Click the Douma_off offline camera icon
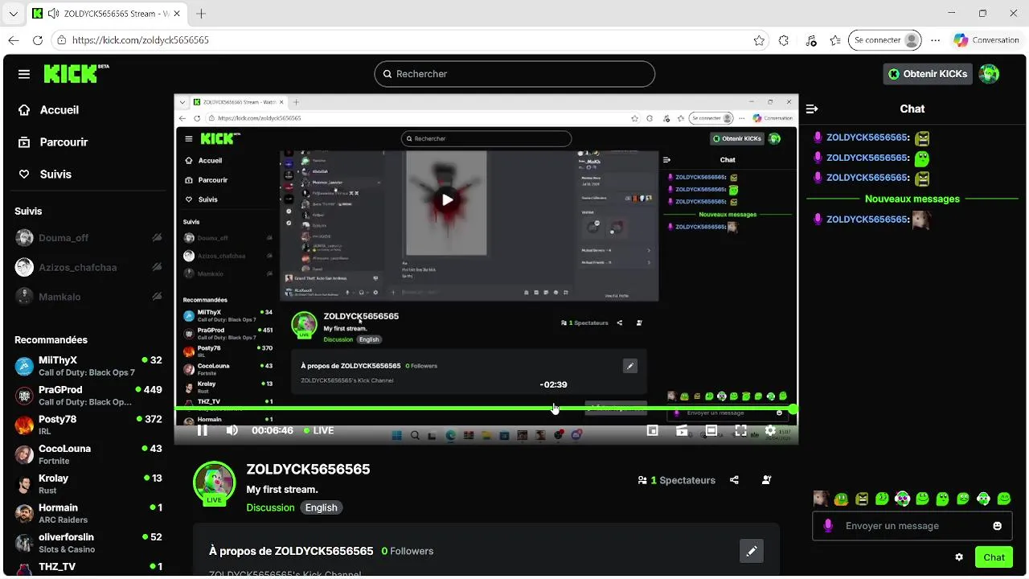Viewport: 1029px width, 579px height. point(157,238)
